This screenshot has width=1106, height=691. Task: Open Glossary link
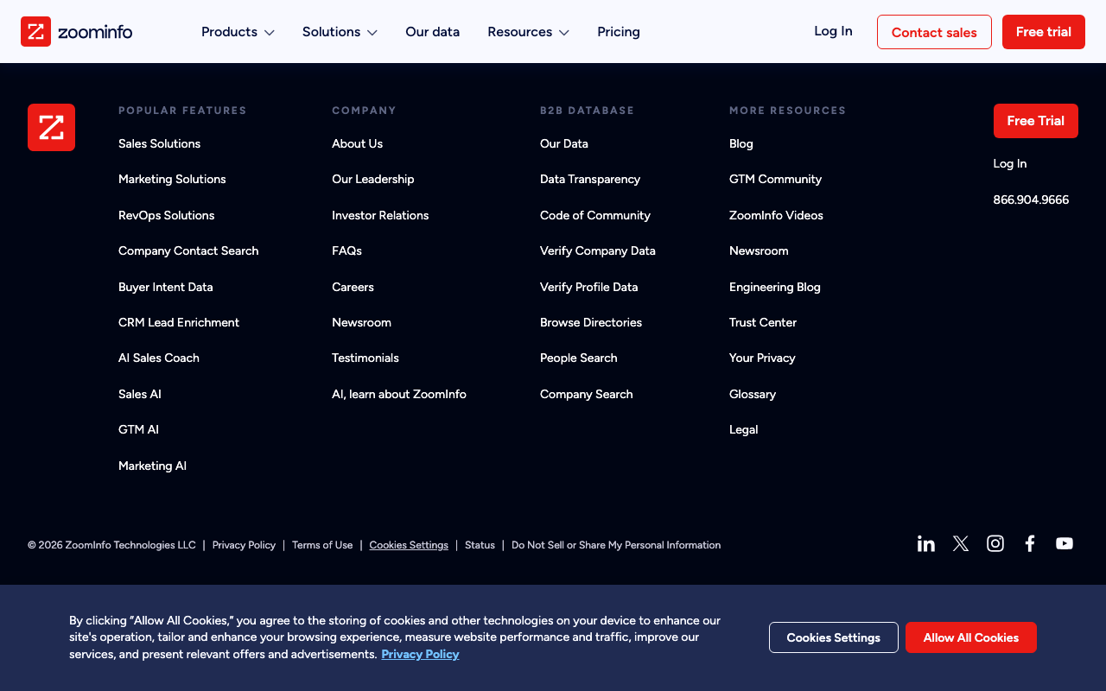point(753,394)
